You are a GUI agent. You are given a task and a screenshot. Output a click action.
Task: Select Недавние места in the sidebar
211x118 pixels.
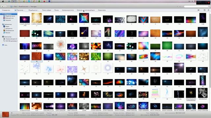tap(10, 16)
